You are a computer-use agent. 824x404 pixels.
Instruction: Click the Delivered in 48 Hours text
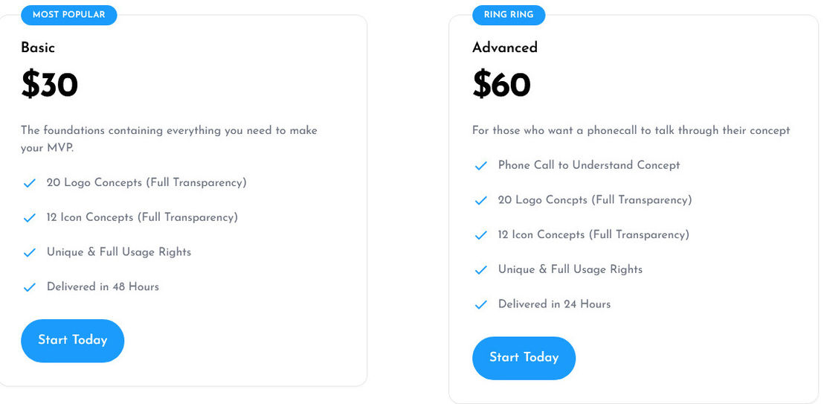pyautogui.click(x=103, y=286)
